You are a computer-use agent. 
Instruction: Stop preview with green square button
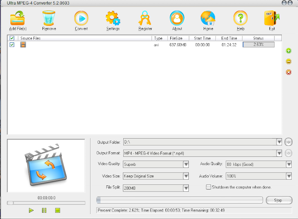point(58,210)
